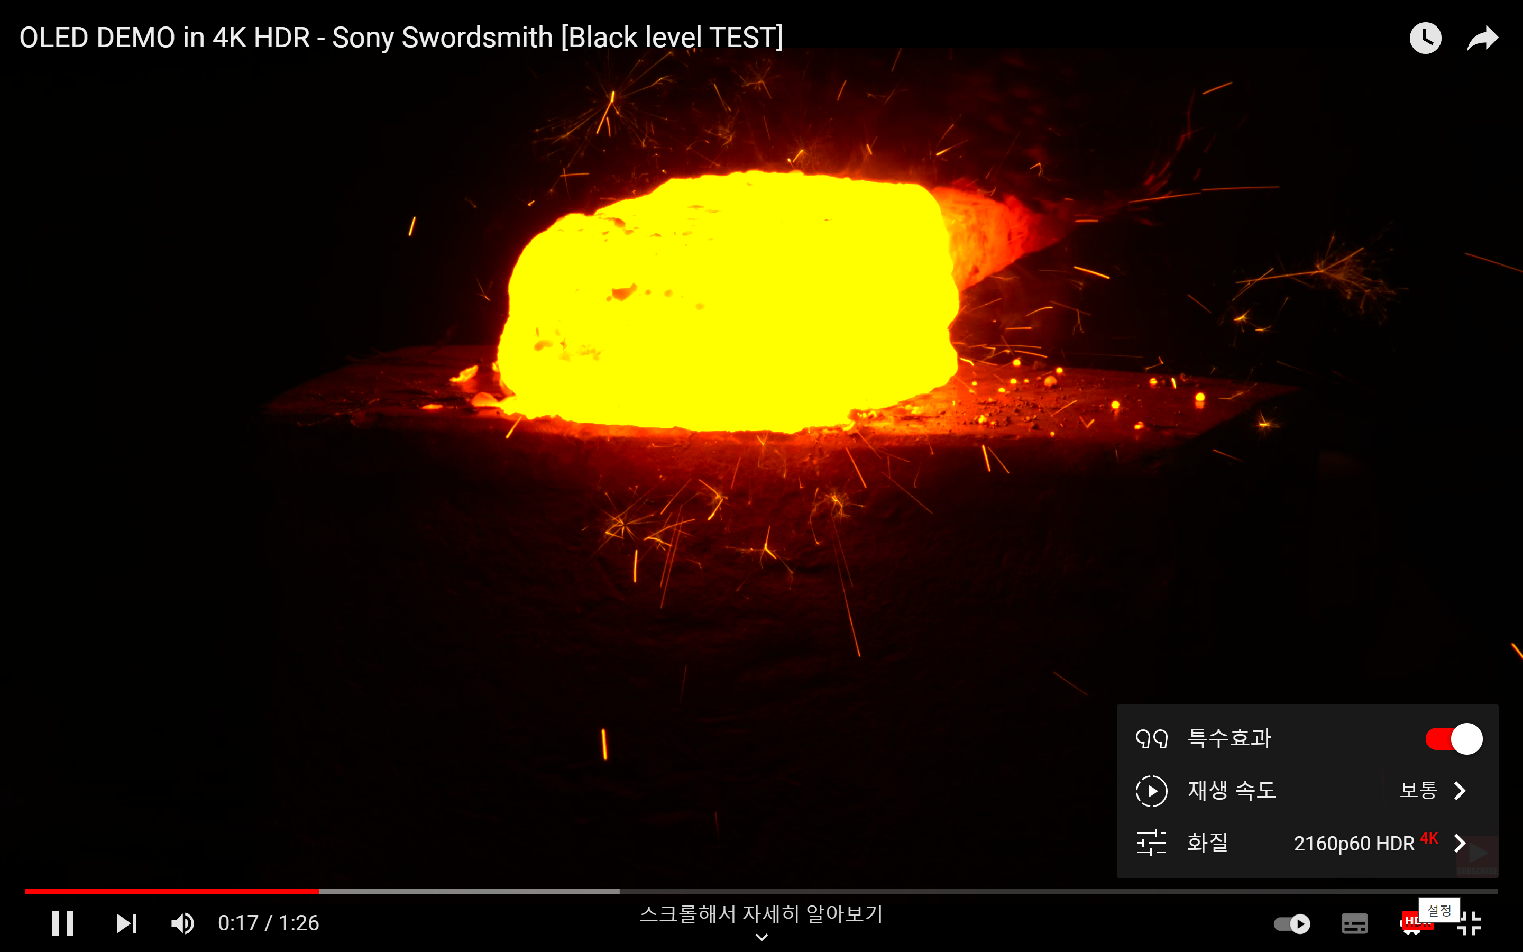
Task: Turn off the 특수효과 switch
Action: [x=1453, y=738]
